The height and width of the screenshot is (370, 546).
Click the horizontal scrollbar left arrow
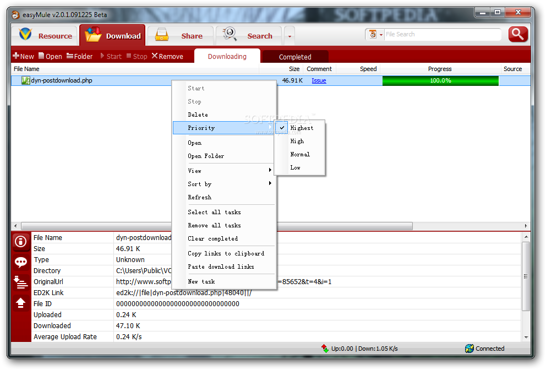[x=15, y=226]
